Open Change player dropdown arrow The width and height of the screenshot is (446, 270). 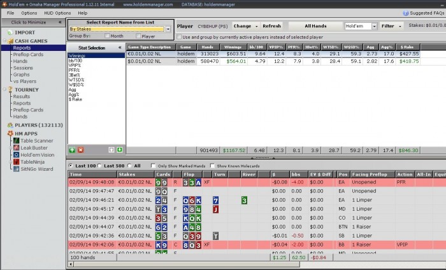tap(257, 26)
